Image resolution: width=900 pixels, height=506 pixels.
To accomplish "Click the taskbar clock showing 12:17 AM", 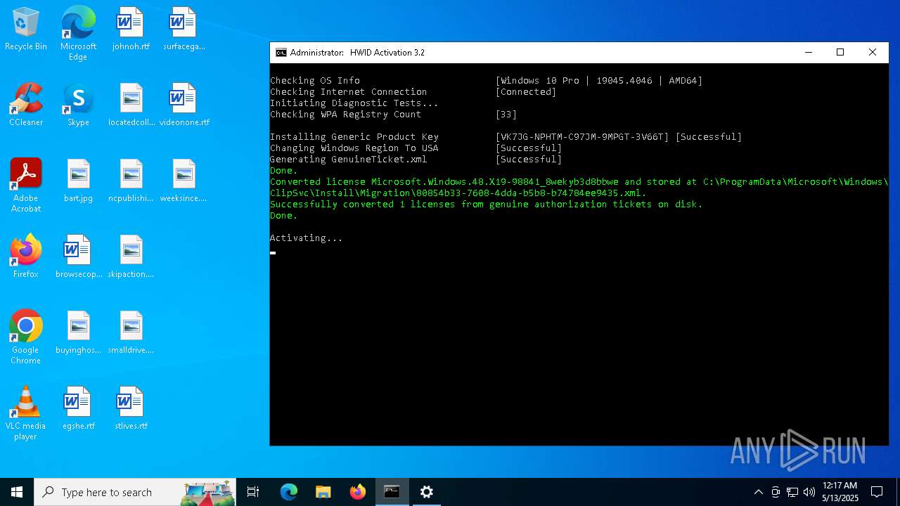I will click(x=840, y=492).
